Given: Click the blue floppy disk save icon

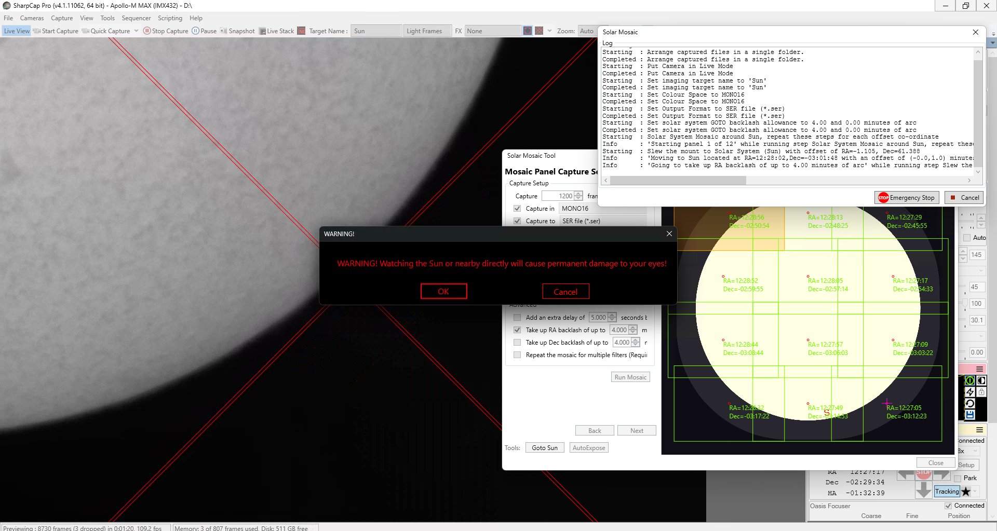Looking at the screenshot, I should (x=969, y=415).
